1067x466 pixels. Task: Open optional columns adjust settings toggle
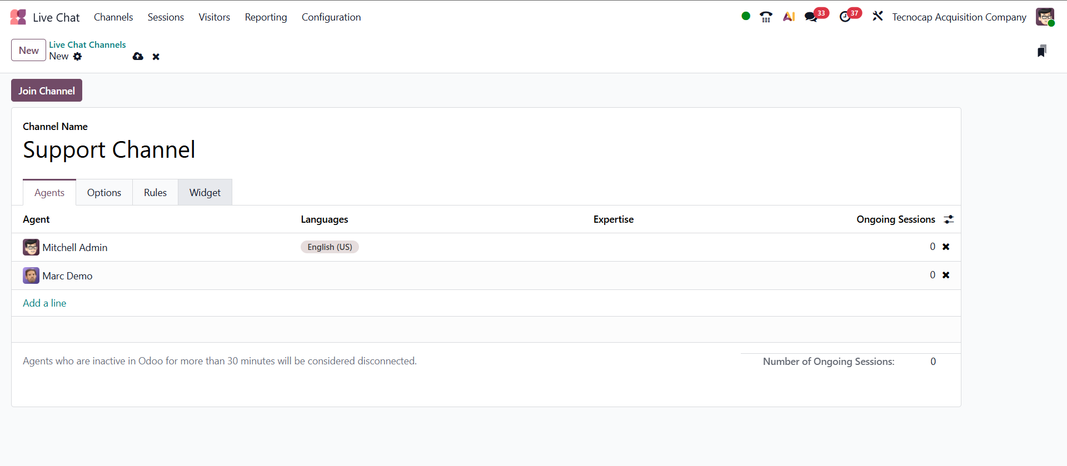(x=949, y=219)
